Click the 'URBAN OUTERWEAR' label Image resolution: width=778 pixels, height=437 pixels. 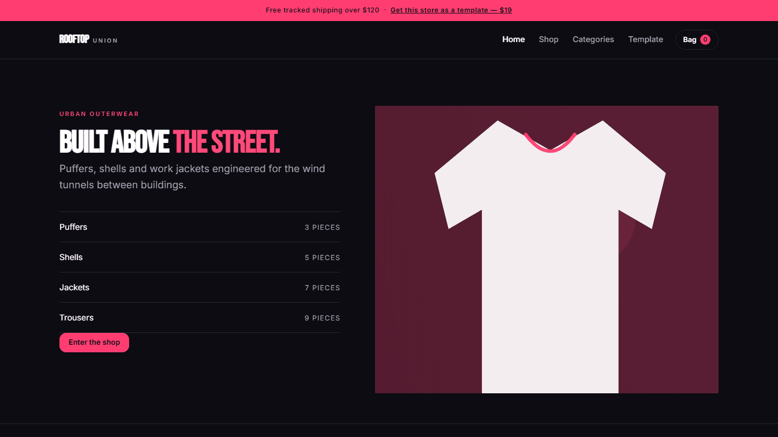pyautogui.click(x=99, y=114)
